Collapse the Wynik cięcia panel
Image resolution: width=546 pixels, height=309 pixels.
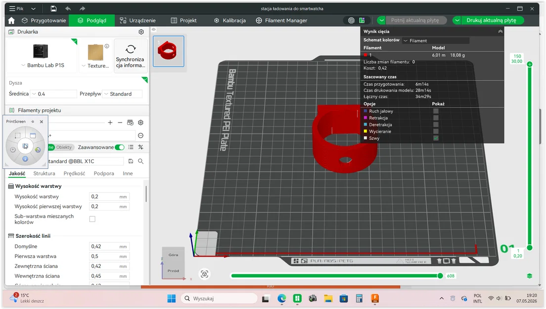pos(500,31)
